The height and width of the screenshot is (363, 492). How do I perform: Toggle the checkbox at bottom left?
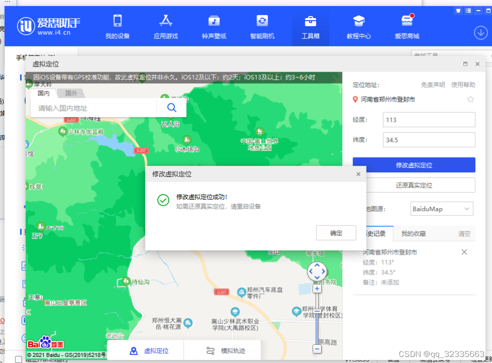click(19, 359)
